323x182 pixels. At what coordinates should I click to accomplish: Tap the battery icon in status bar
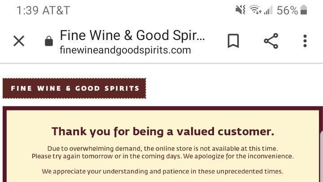pyautogui.click(x=304, y=10)
